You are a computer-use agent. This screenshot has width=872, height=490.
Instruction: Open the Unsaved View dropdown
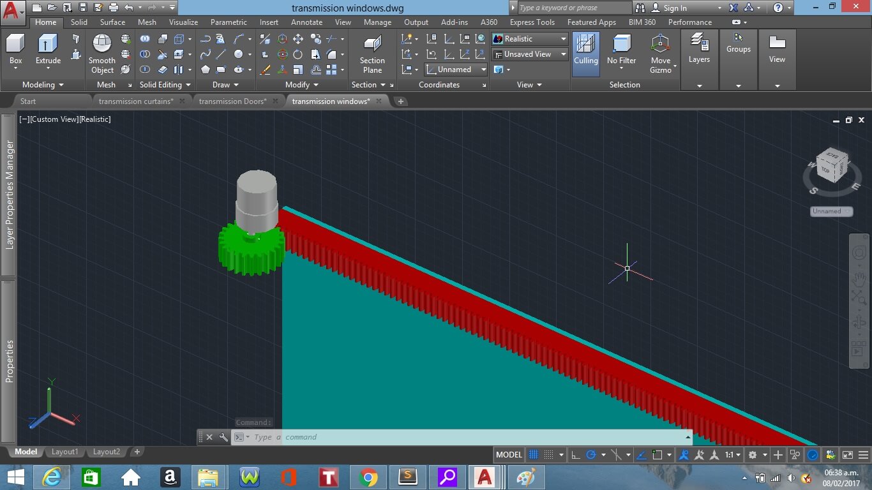click(x=529, y=54)
